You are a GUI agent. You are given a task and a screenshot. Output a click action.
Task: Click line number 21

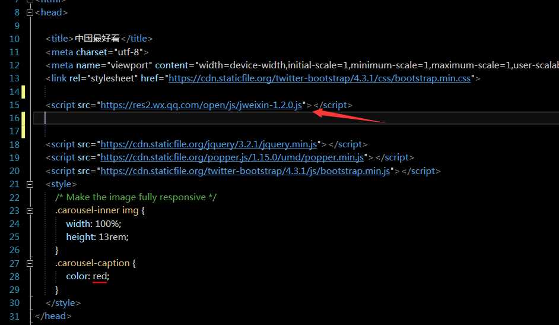click(14, 184)
